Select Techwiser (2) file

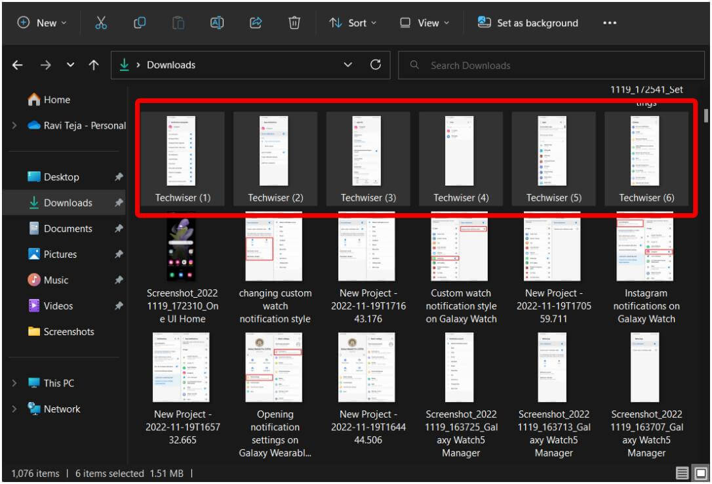[x=275, y=159]
